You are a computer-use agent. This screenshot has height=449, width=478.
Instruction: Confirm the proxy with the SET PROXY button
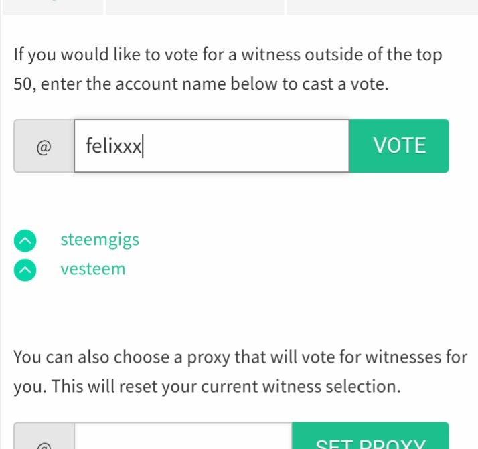[x=370, y=436]
